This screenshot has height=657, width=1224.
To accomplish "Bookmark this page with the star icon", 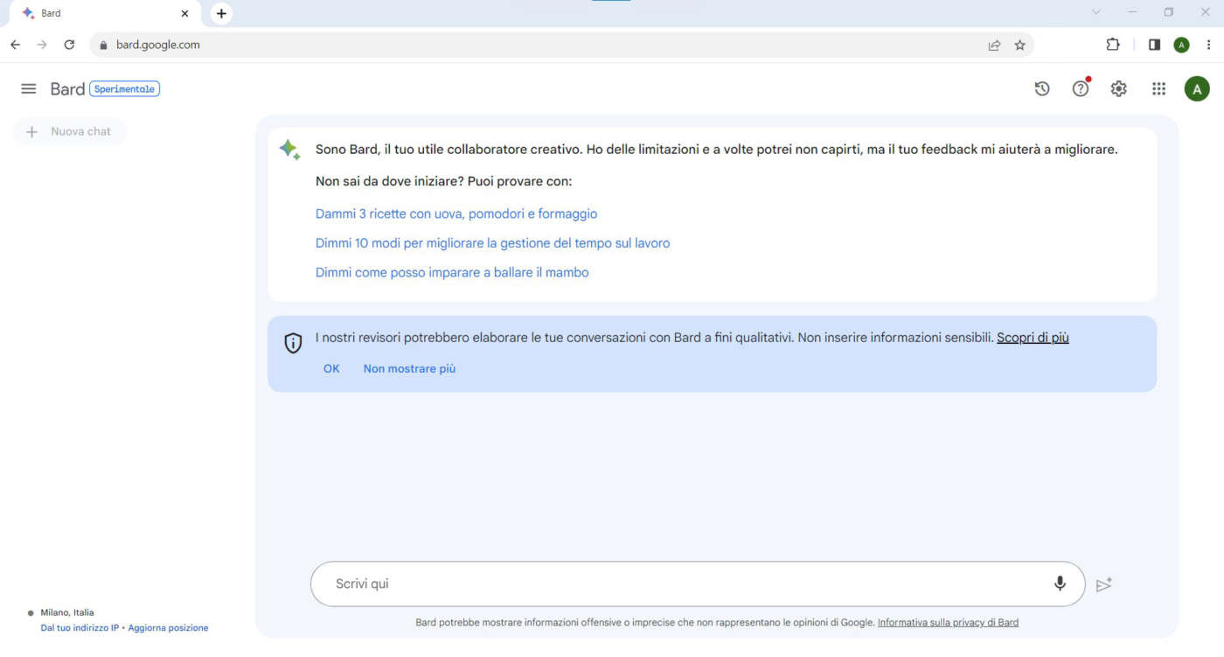I will click(x=1019, y=45).
